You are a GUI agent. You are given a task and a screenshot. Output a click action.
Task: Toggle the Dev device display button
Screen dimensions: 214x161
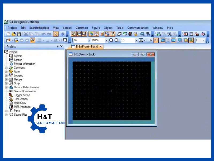point(162,40)
